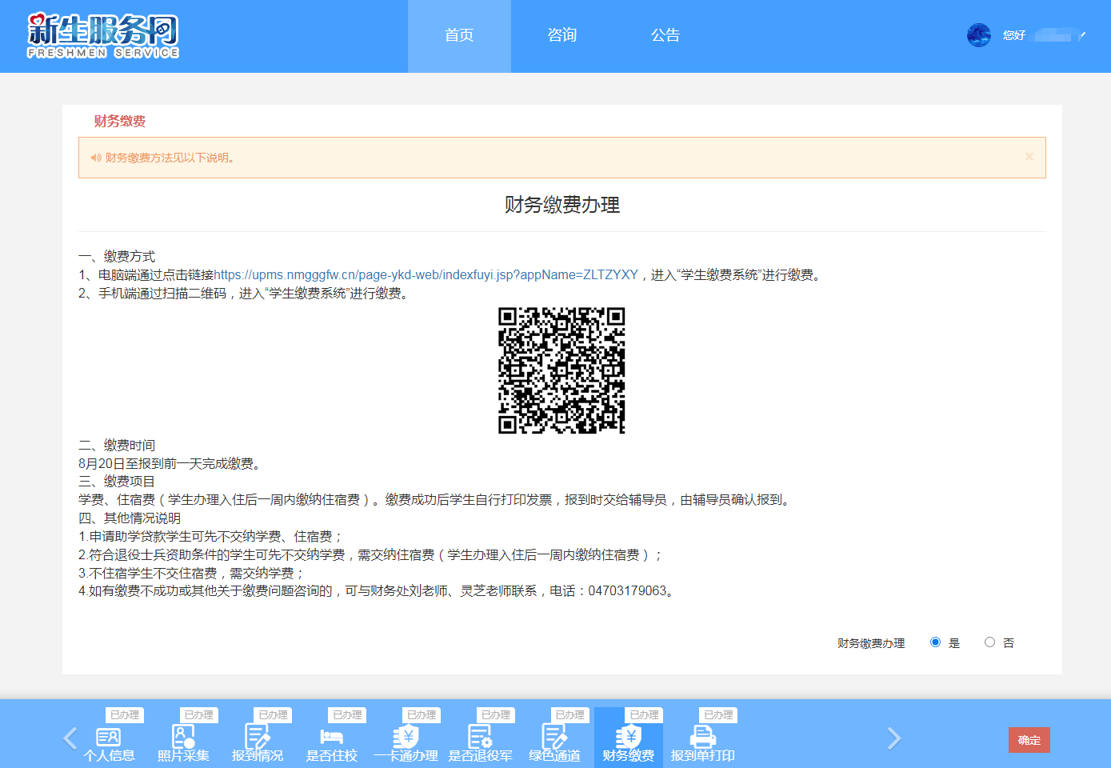Click the 四、其他情况说明 section heading
Screen dimensions: 1111x768
tap(130, 518)
